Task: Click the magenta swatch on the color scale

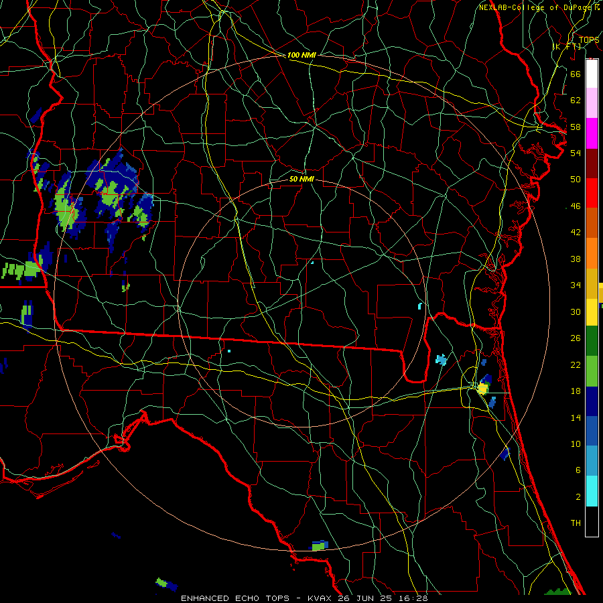Action: pos(592,133)
